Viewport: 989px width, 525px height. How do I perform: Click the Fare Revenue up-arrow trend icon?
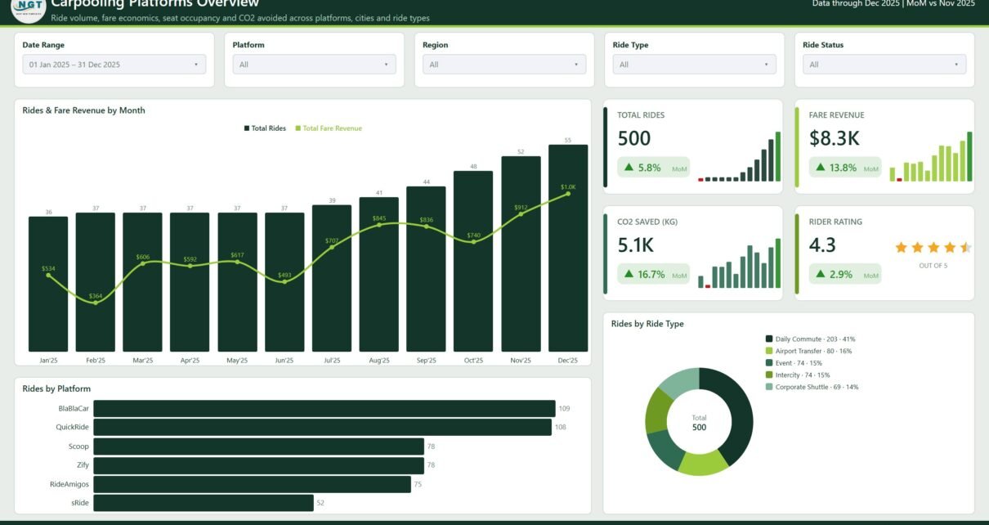[x=820, y=168]
